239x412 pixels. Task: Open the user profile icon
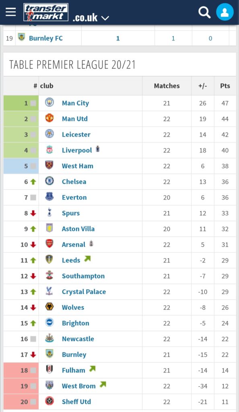click(x=225, y=12)
